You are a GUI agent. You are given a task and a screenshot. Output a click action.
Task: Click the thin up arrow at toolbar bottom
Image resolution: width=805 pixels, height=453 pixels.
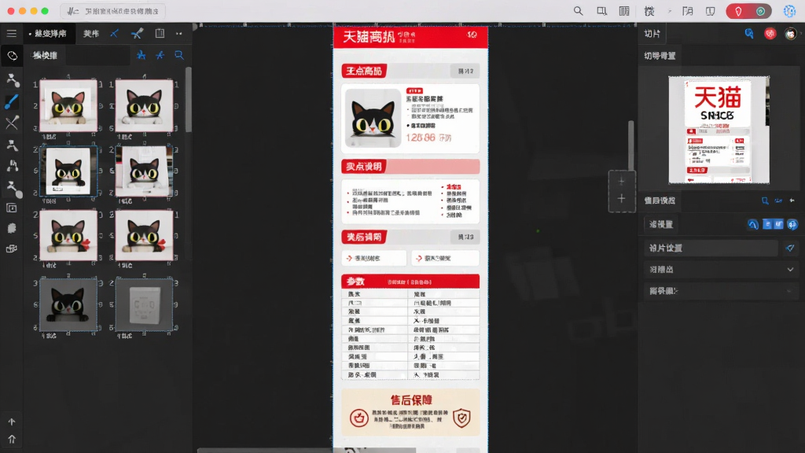pos(11,422)
